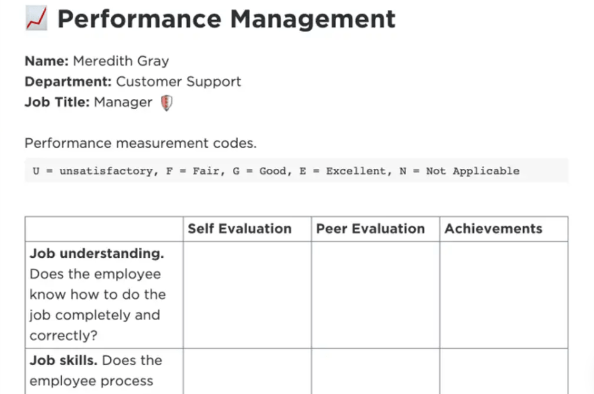Click inside the measurement codes code block
The width and height of the screenshot is (594, 394).
(x=296, y=171)
